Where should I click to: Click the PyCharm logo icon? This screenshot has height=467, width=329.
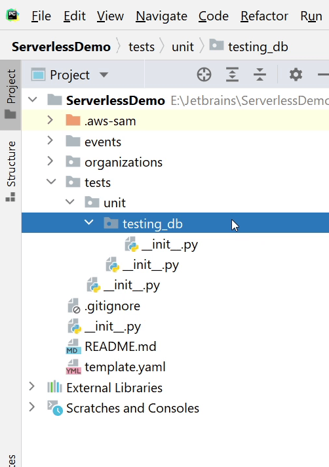[13, 16]
